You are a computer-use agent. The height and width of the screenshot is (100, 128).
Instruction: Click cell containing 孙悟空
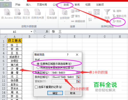tap(15, 61)
